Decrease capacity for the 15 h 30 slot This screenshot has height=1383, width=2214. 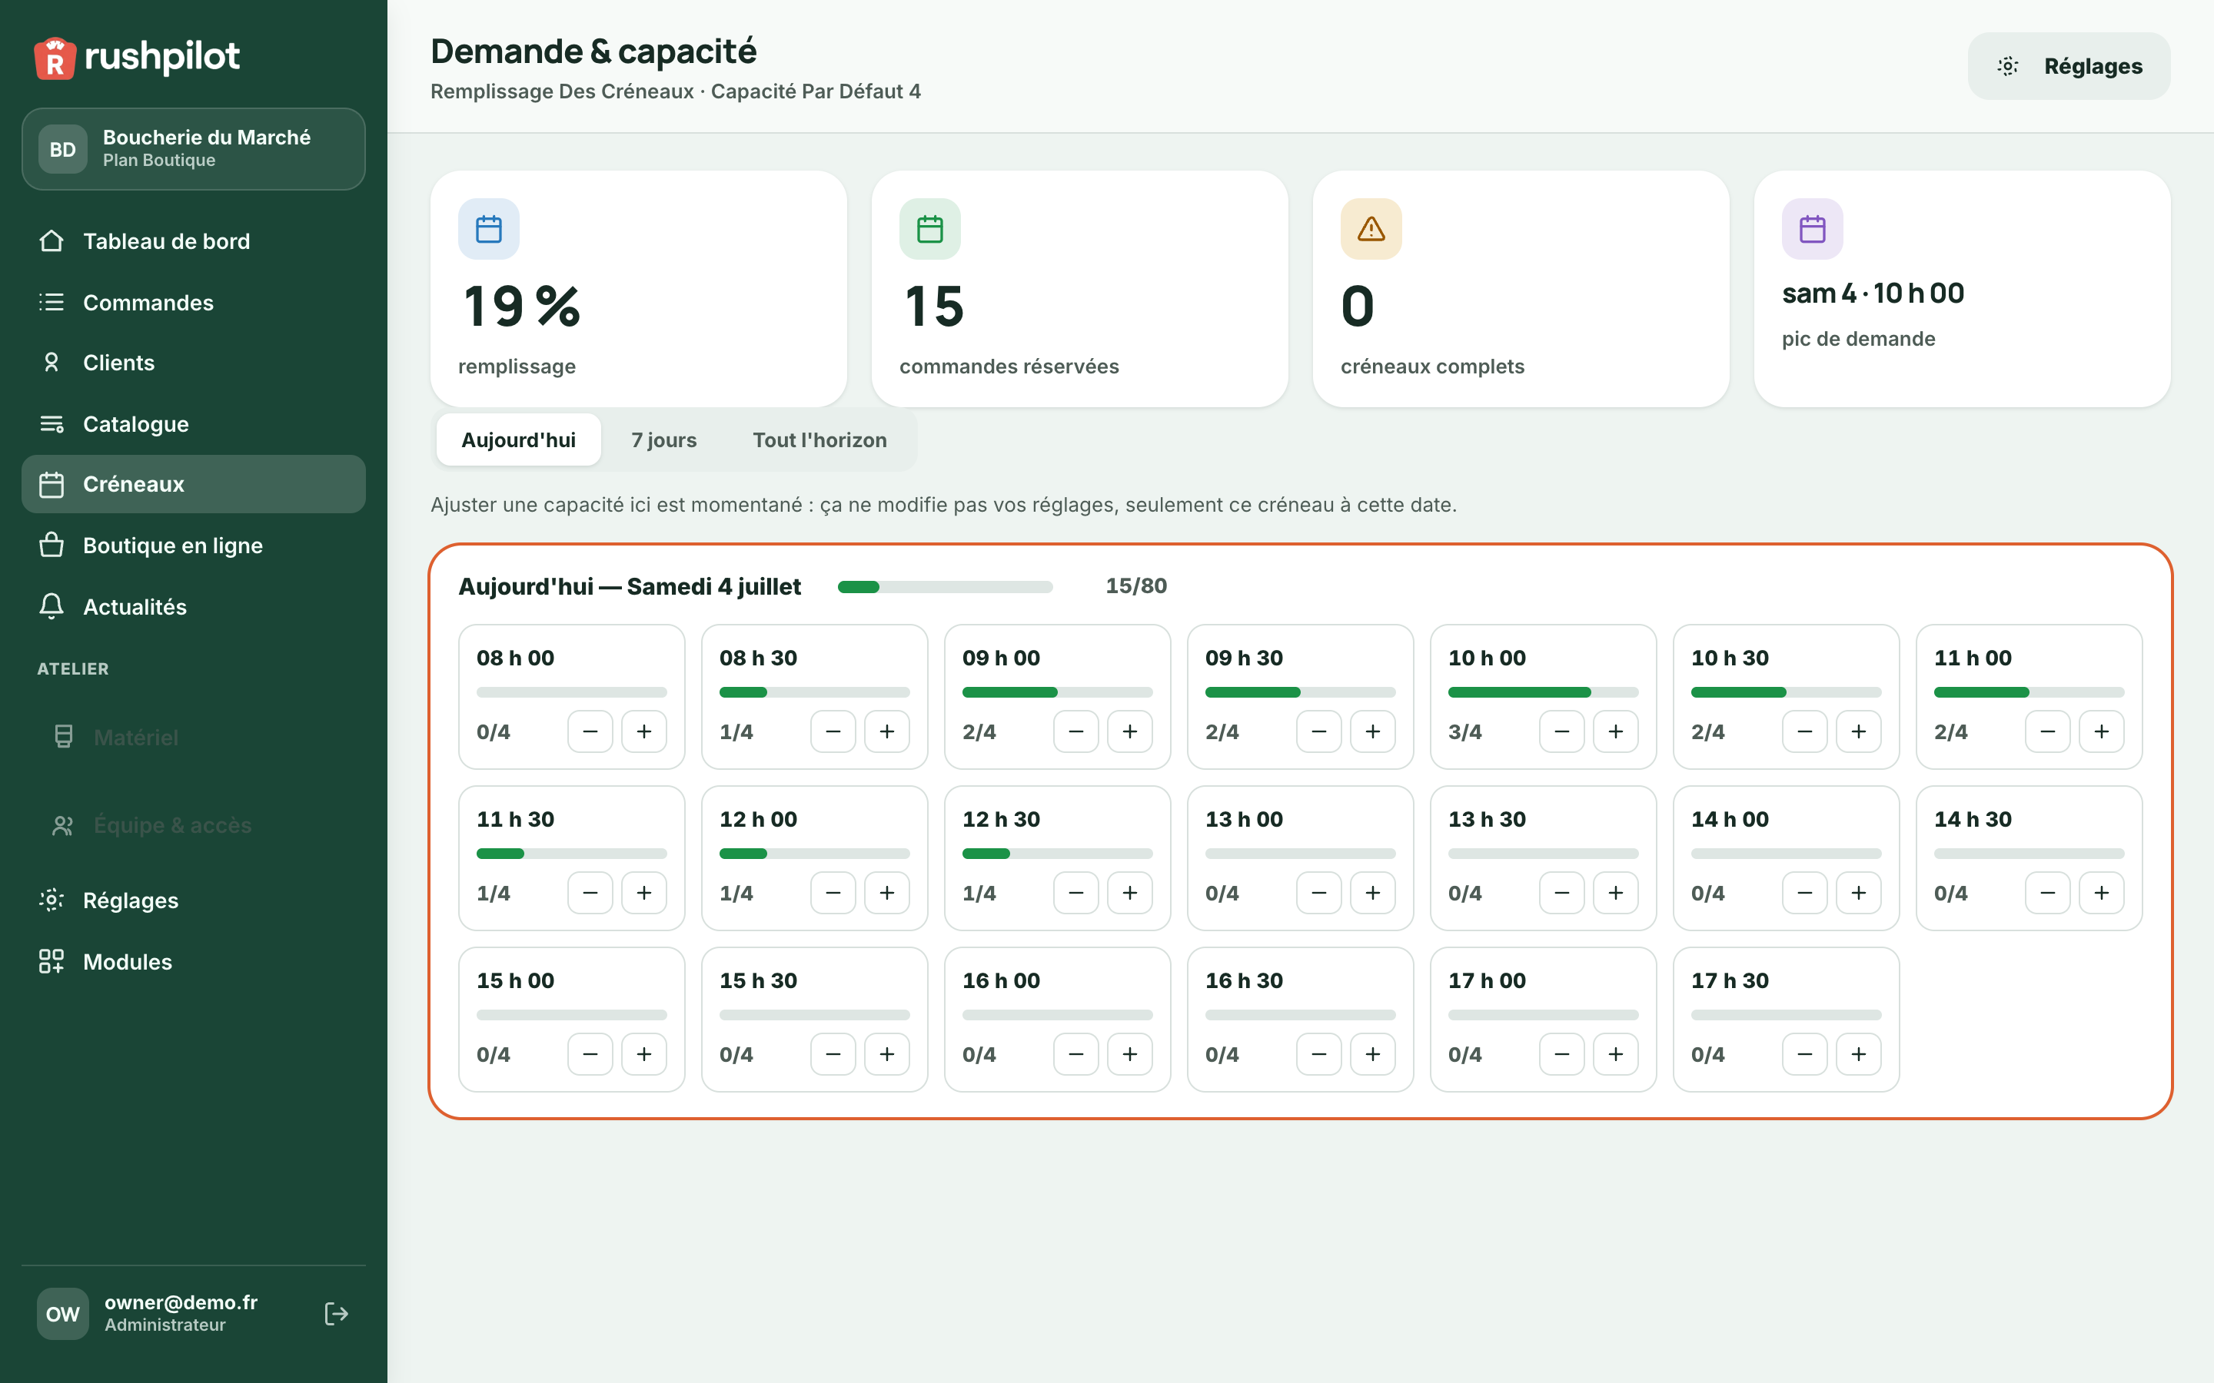point(833,1055)
